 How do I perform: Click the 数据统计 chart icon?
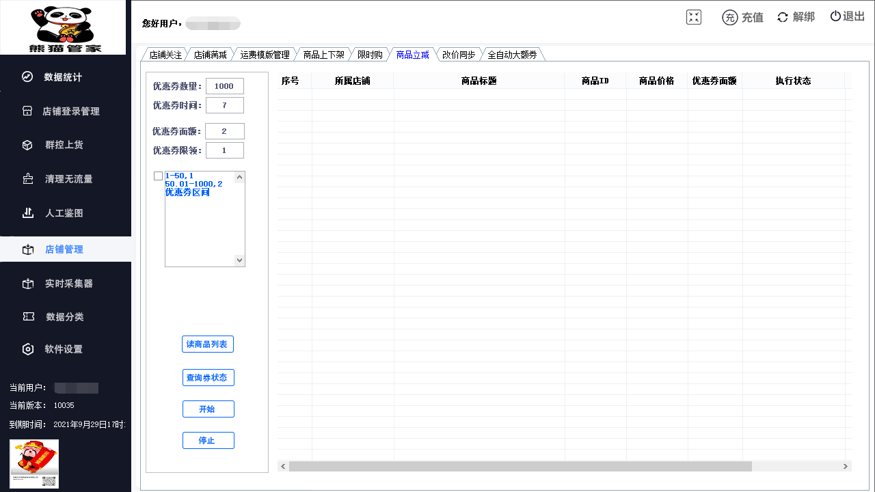pos(27,77)
